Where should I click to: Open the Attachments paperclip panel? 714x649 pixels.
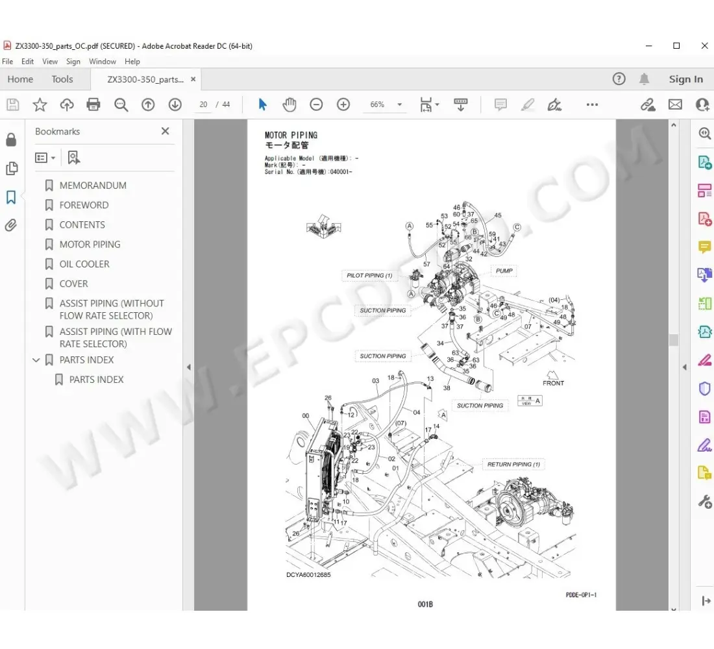[11, 225]
